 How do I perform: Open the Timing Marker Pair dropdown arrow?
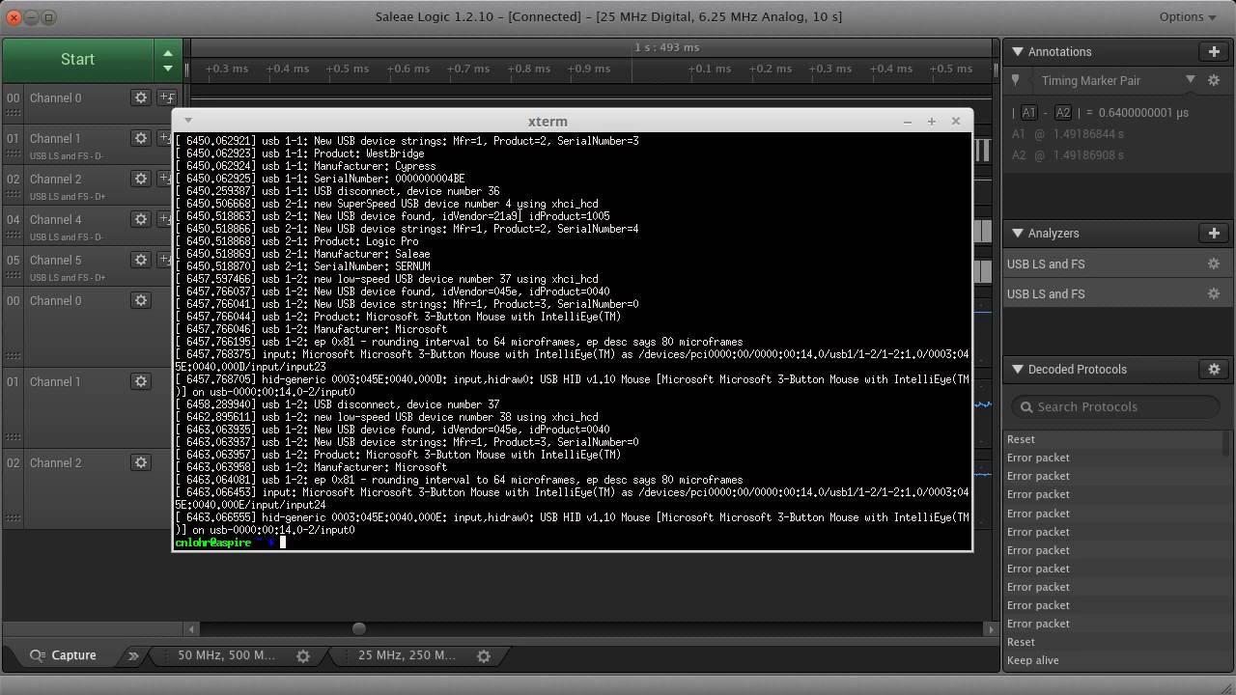1191,81
